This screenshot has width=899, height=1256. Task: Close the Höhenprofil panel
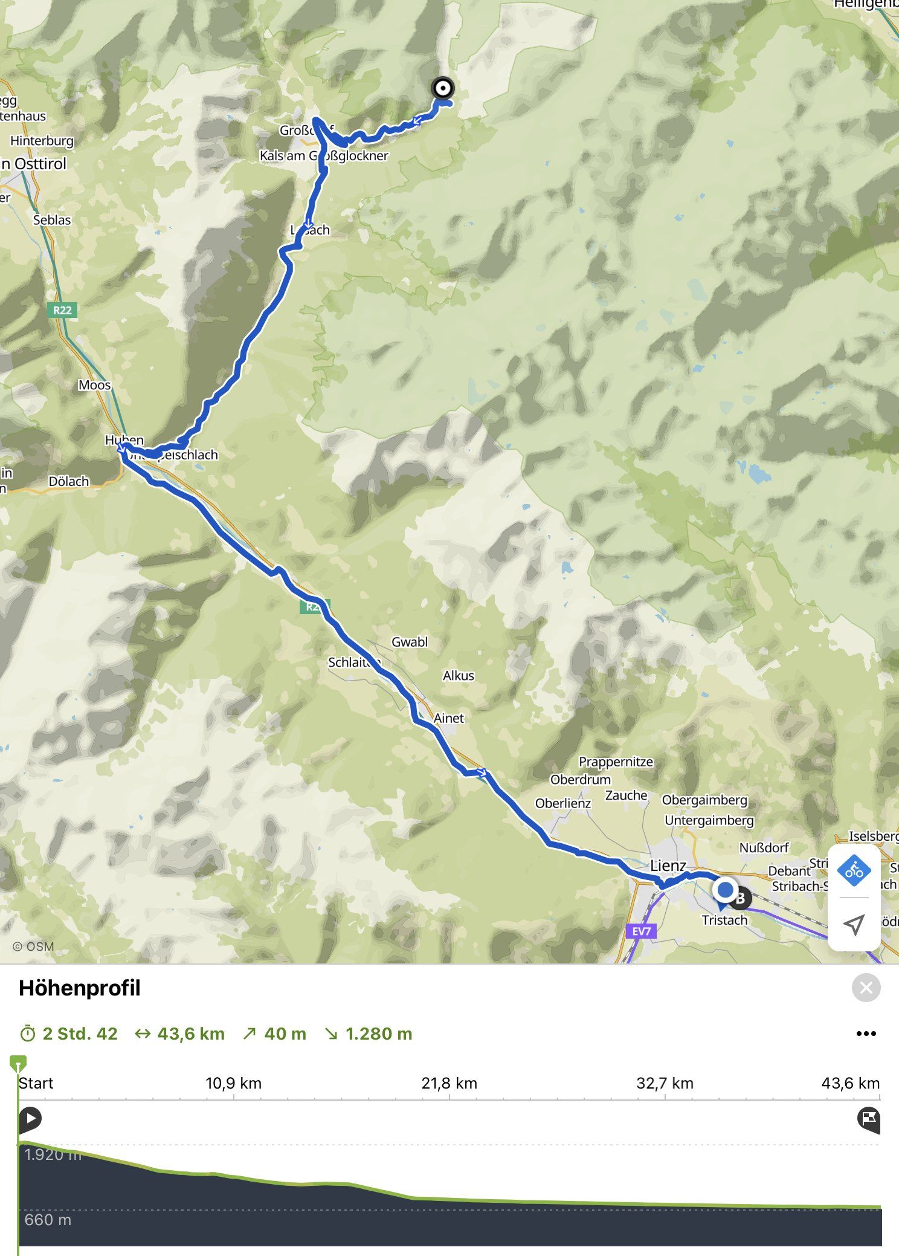click(866, 988)
